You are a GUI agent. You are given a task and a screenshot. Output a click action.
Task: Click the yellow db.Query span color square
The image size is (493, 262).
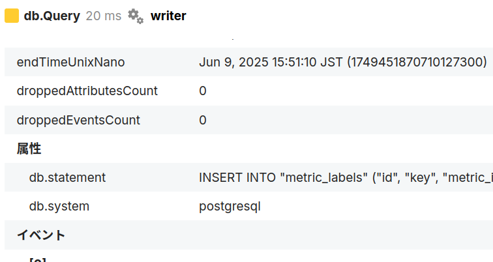[x=12, y=16]
